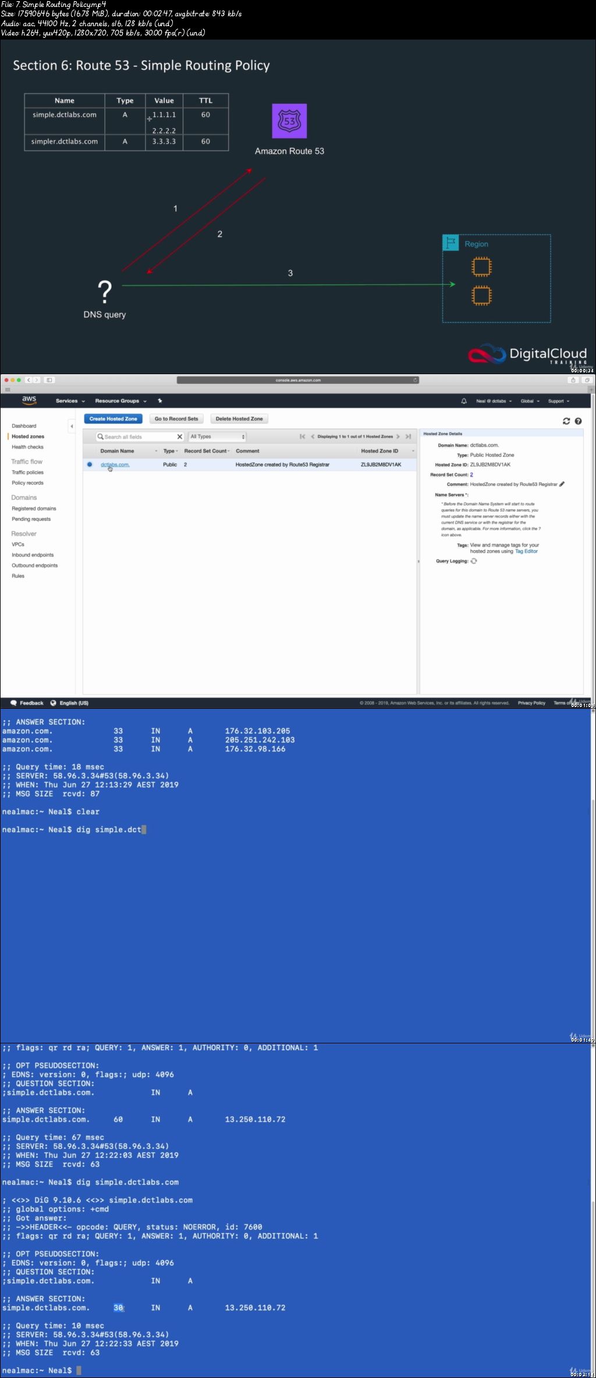Sort by Record Set Count column

207,451
